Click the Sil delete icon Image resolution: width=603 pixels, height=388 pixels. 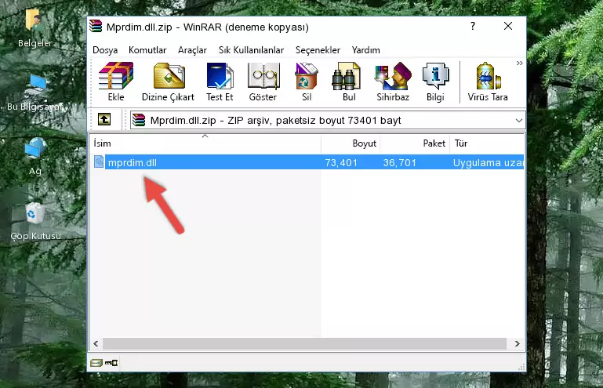[x=307, y=82]
